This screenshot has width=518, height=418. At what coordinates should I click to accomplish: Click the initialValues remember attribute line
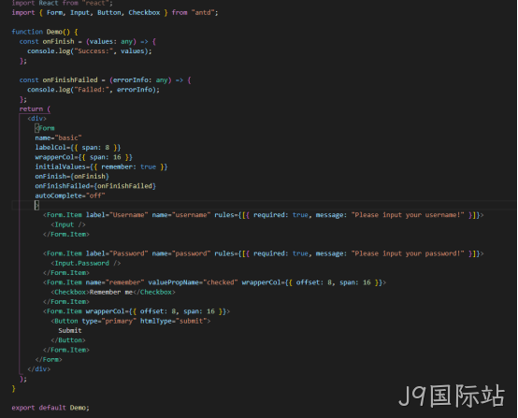point(101,166)
